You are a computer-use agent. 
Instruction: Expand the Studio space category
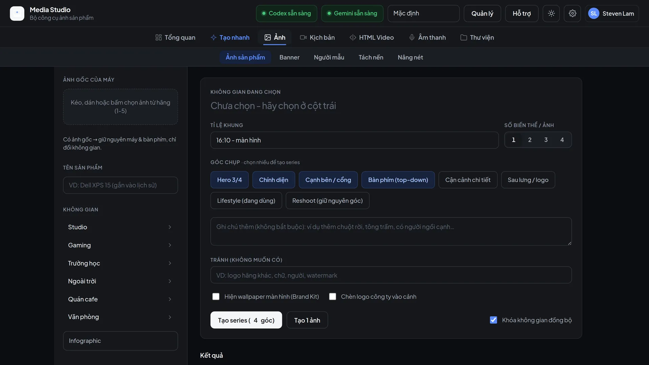tap(120, 227)
